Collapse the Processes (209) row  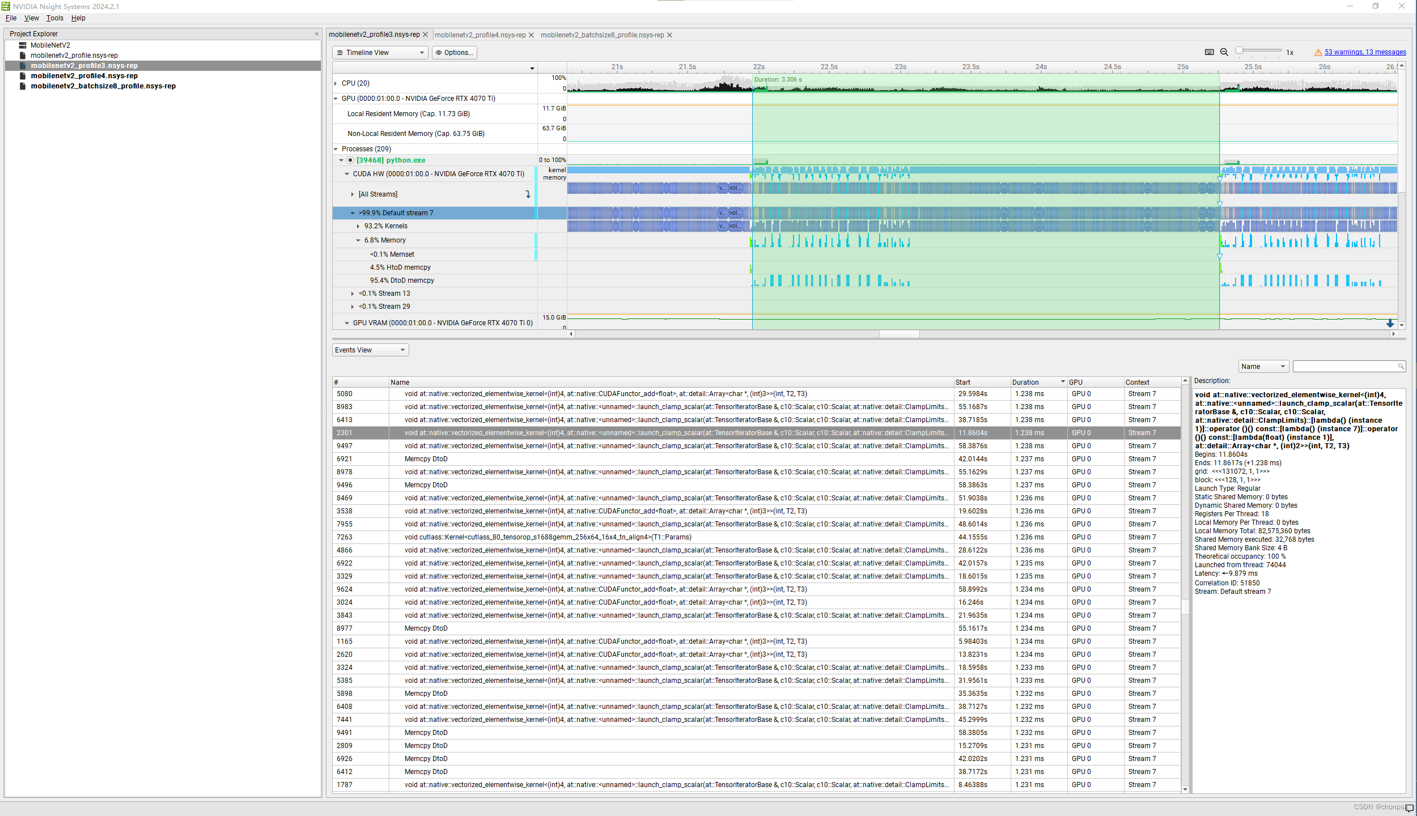coord(336,149)
